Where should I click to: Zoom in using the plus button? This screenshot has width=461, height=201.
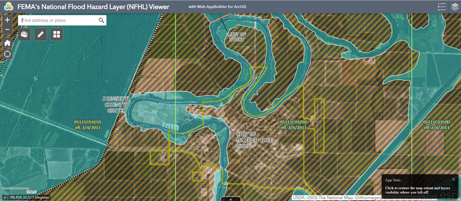(x=7, y=20)
